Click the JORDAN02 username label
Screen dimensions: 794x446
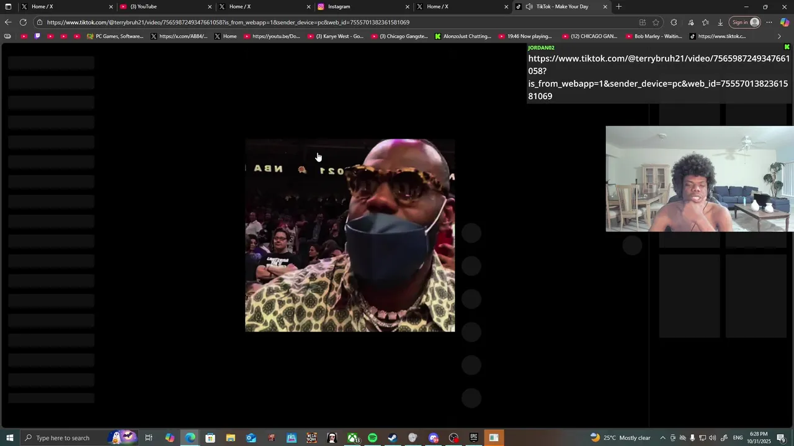point(541,48)
